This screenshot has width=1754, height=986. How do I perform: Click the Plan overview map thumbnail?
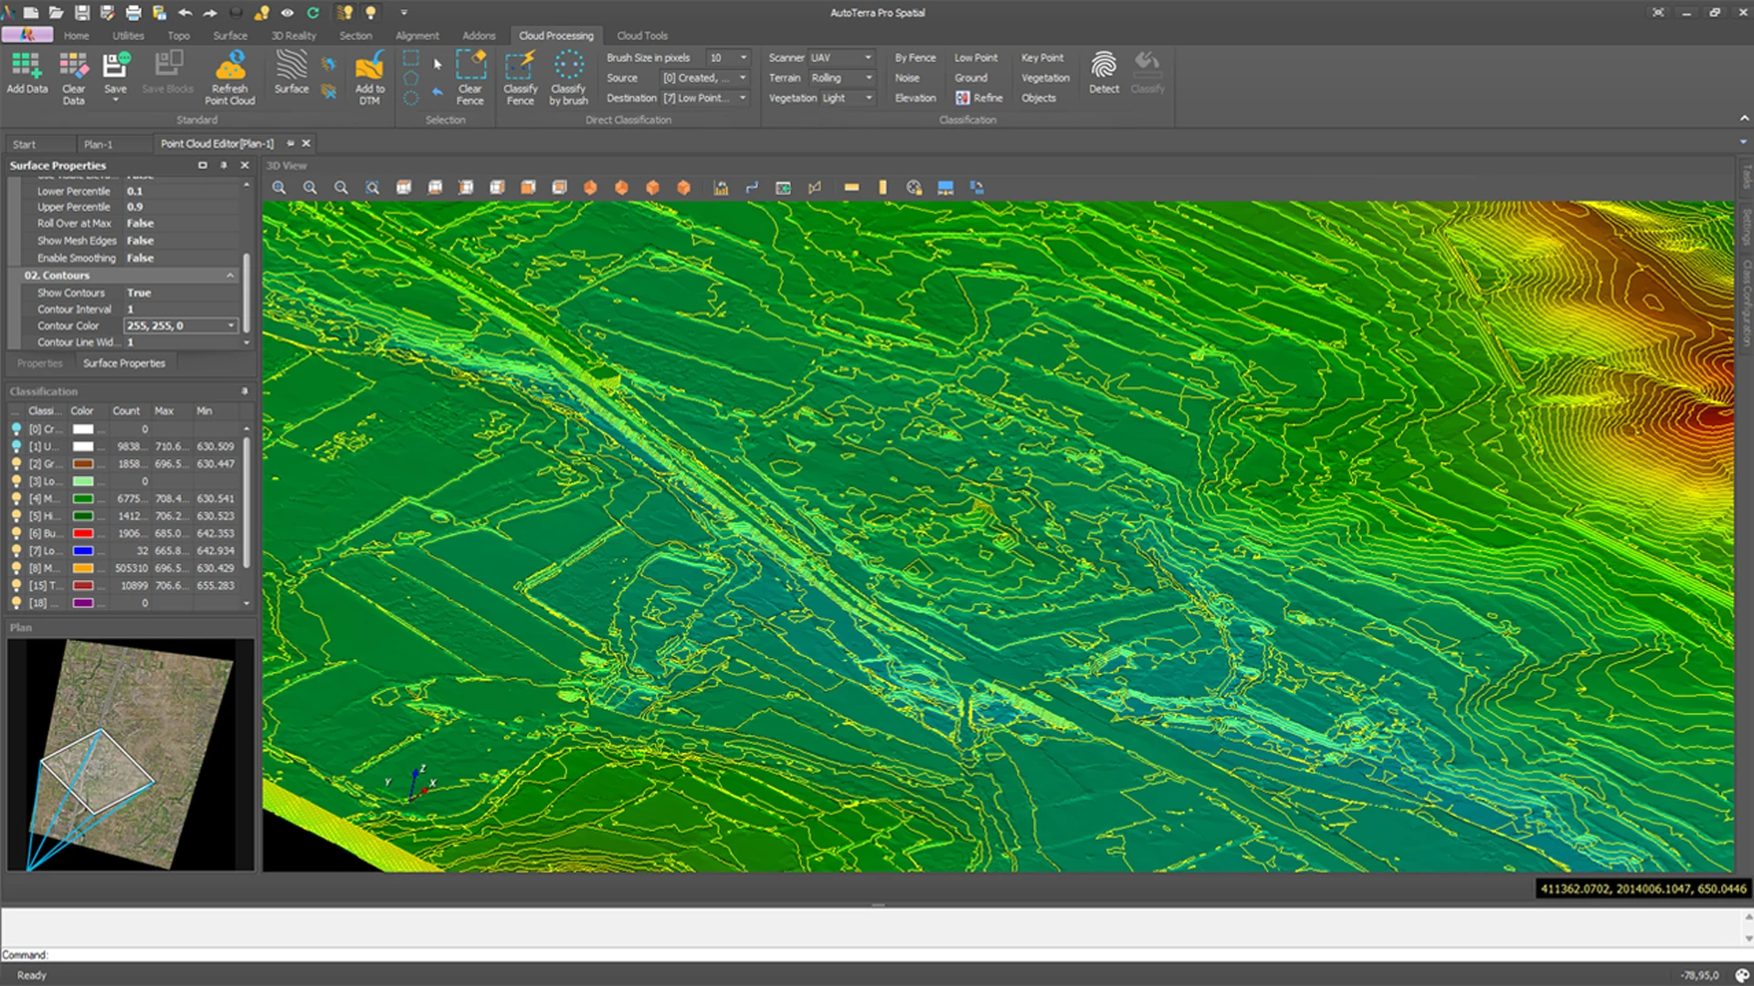coord(131,754)
